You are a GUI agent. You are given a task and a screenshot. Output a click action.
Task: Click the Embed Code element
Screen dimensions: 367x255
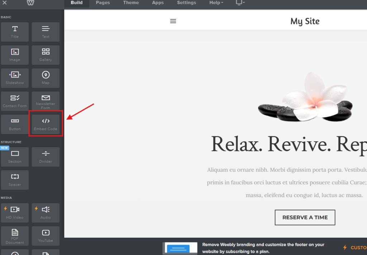46,124
